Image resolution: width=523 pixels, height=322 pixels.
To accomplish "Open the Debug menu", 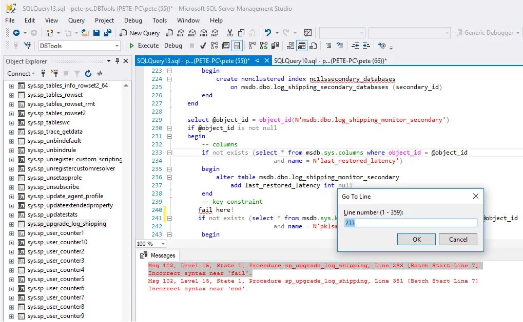I will [133, 20].
